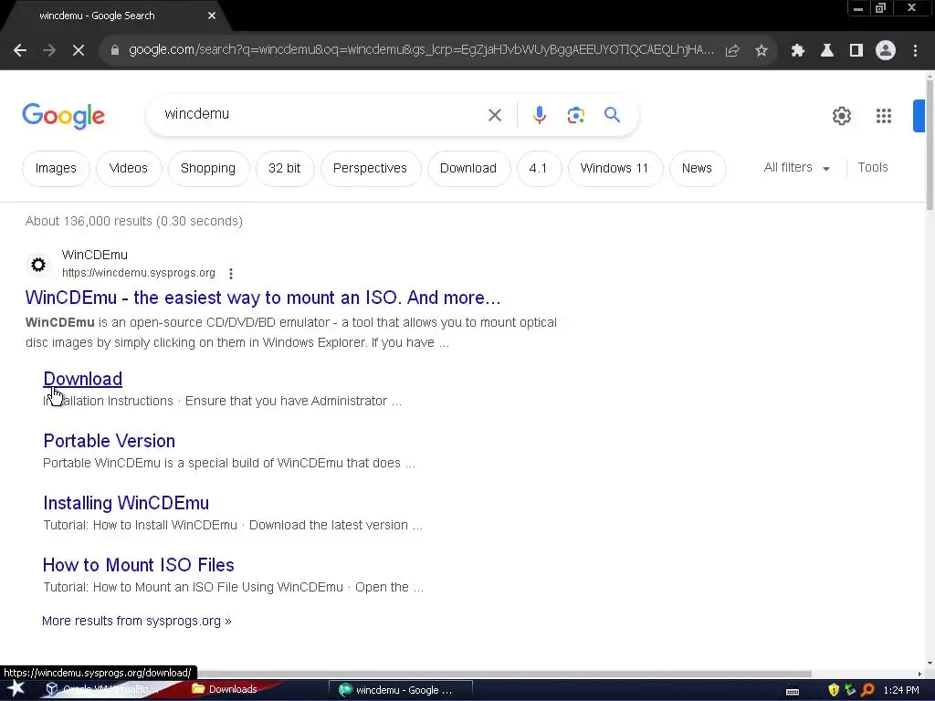Bookmark this page with the star

(762, 51)
